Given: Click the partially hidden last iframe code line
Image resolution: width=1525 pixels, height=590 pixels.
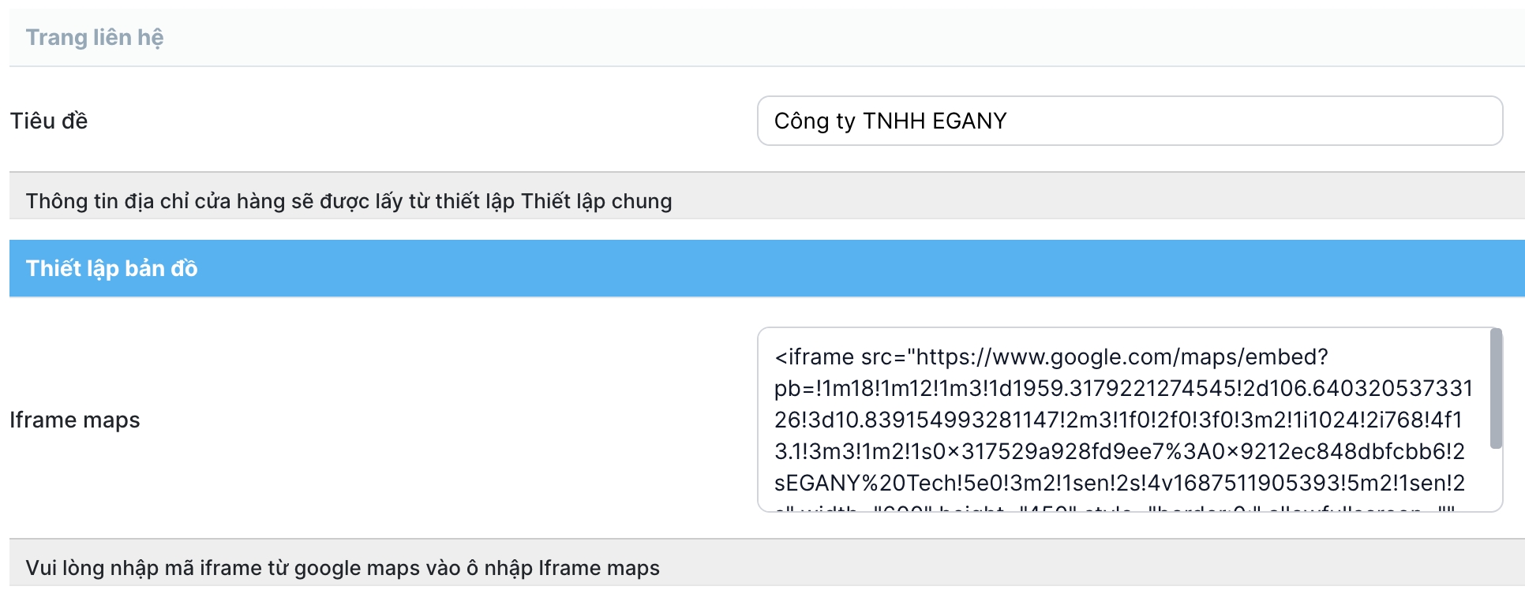Looking at the screenshot, I should click(1113, 508).
